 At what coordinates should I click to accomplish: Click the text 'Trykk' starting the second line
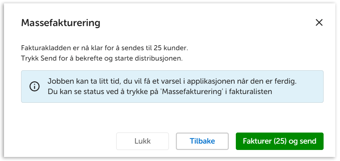point(29,58)
